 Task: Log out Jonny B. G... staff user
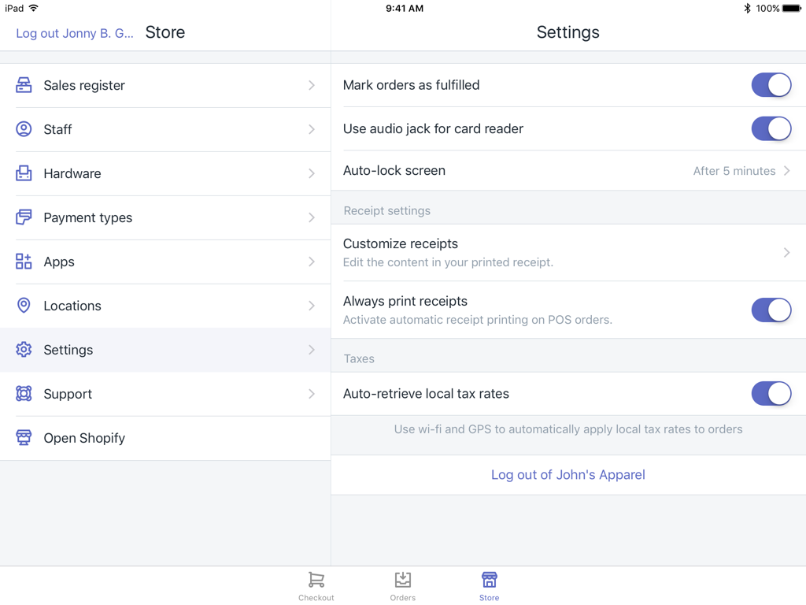pyautogui.click(x=75, y=33)
